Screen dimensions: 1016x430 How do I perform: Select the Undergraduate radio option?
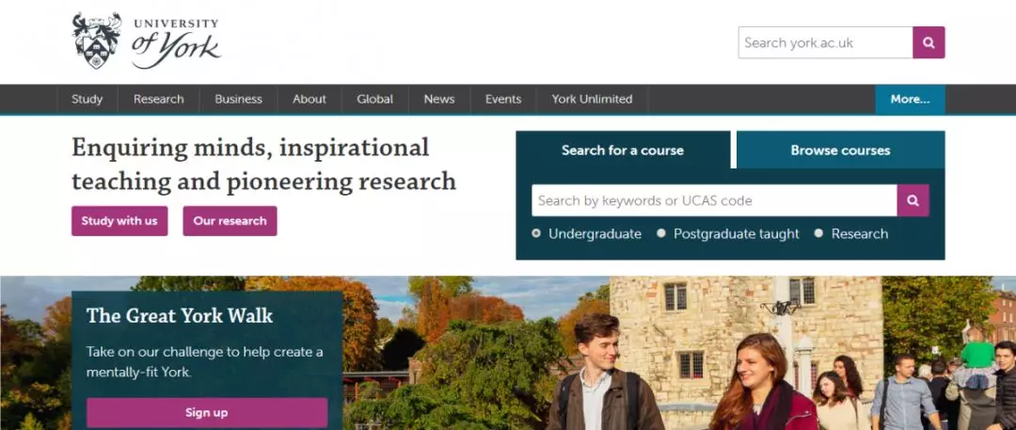(536, 233)
